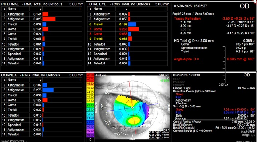This screenshot has height=142, width=257.
Task: Select Cornea Coma row valued 0.044
Action: [41, 105]
